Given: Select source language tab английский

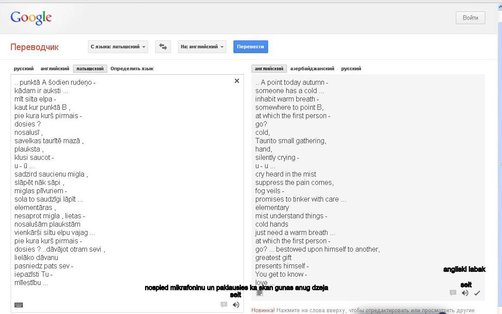Looking at the screenshot, I should 55,69.
